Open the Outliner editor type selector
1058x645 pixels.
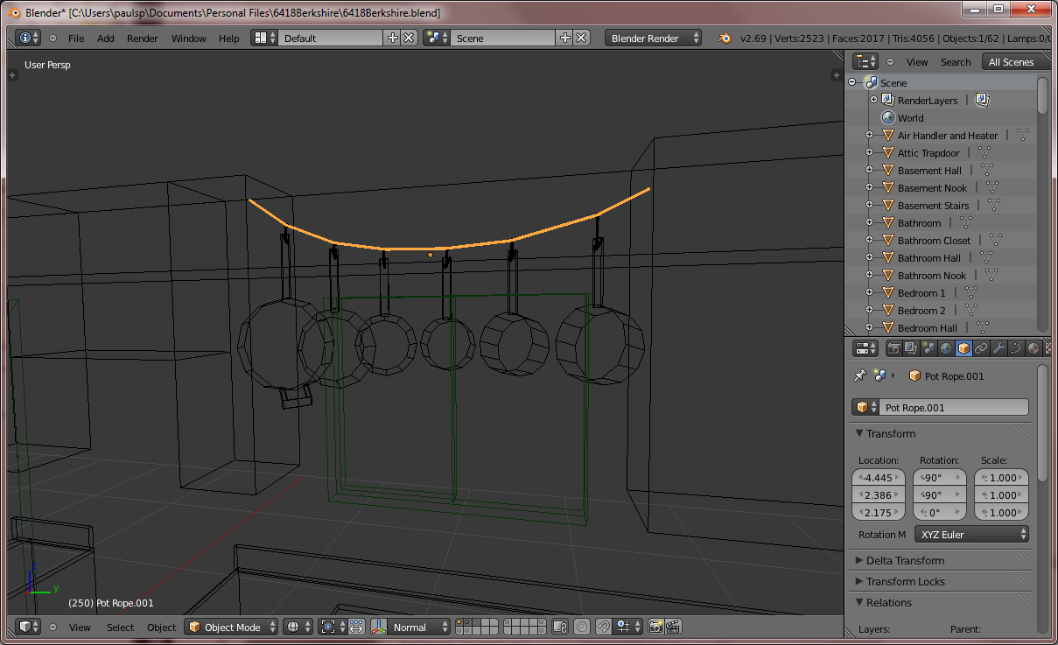point(865,61)
